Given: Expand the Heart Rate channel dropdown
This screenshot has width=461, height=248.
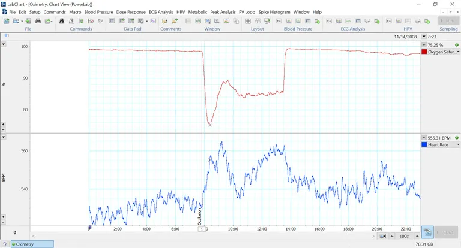Looking at the screenshot, I should point(459,145).
